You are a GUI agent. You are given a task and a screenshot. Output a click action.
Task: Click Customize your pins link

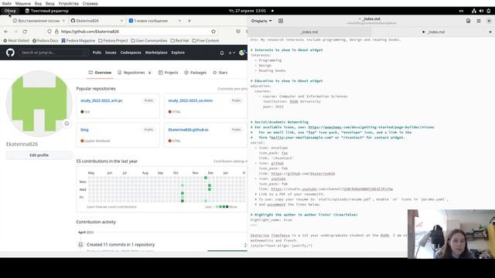(x=232, y=89)
